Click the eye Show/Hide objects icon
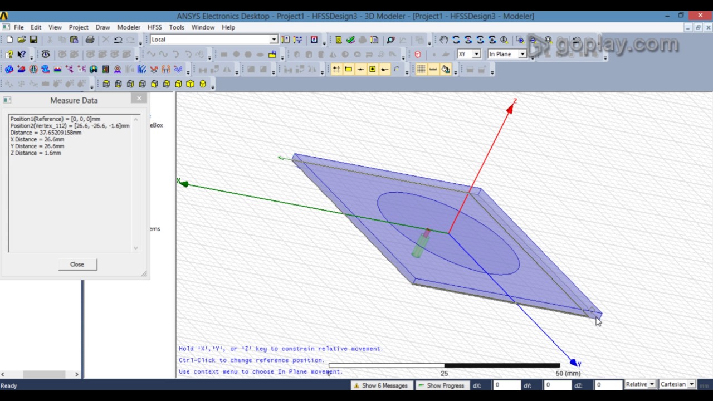The width and height of the screenshot is (713, 401). [x=46, y=54]
